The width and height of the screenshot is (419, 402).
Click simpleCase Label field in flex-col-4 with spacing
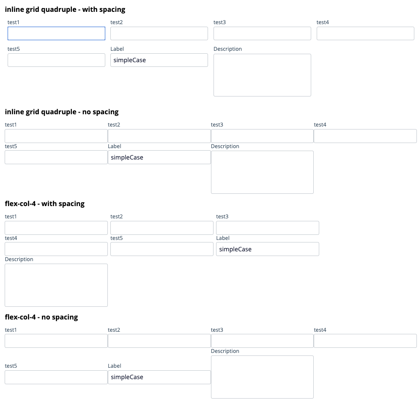268,249
